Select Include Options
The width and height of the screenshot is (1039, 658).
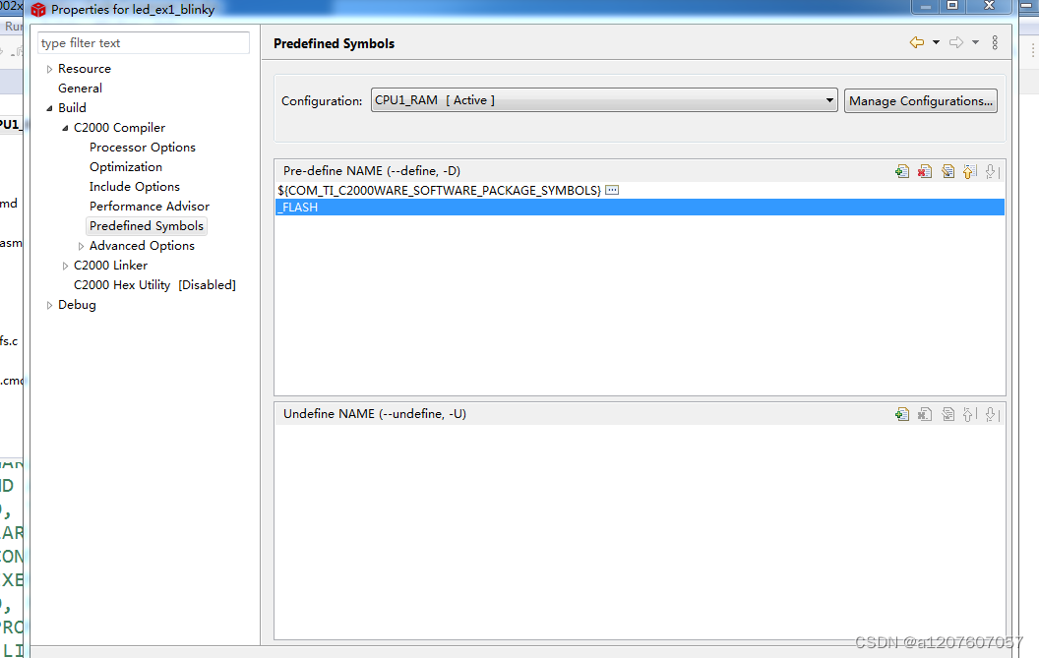pyautogui.click(x=135, y=187)
